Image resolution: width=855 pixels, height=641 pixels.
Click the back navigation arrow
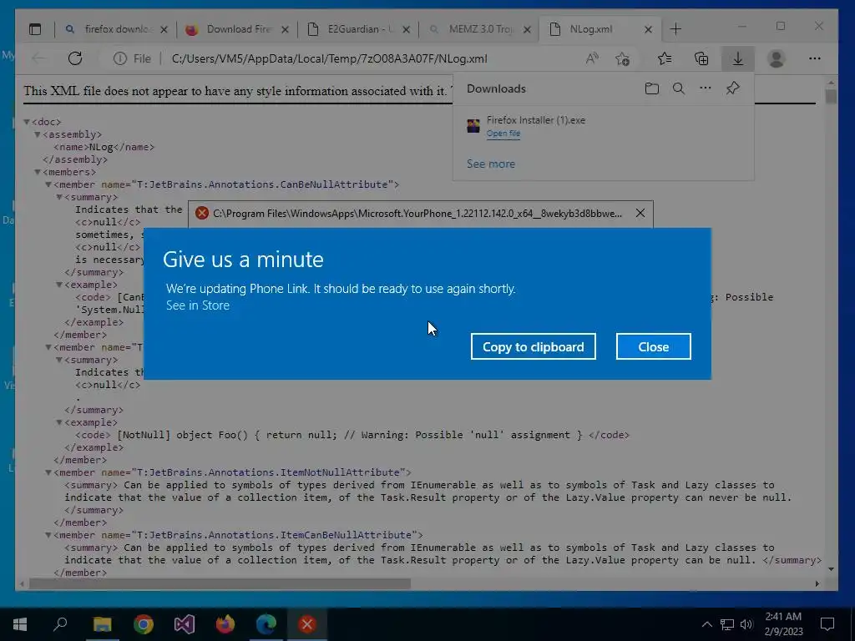click(38, 59)
